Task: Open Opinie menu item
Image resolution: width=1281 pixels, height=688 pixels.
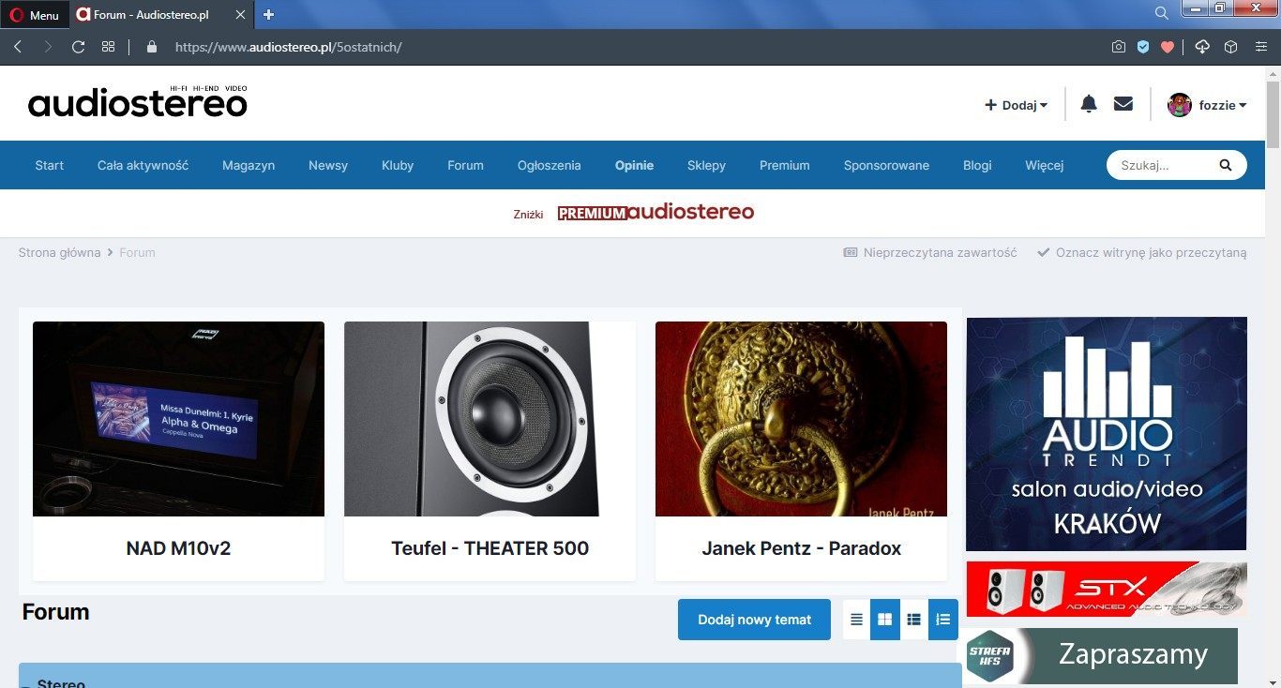Action: point(634,165)
